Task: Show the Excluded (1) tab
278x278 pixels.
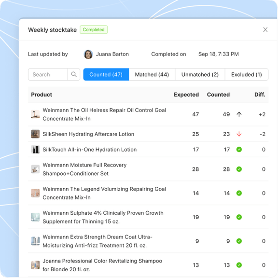Action: pyautogui.click(x=247, y=74)
